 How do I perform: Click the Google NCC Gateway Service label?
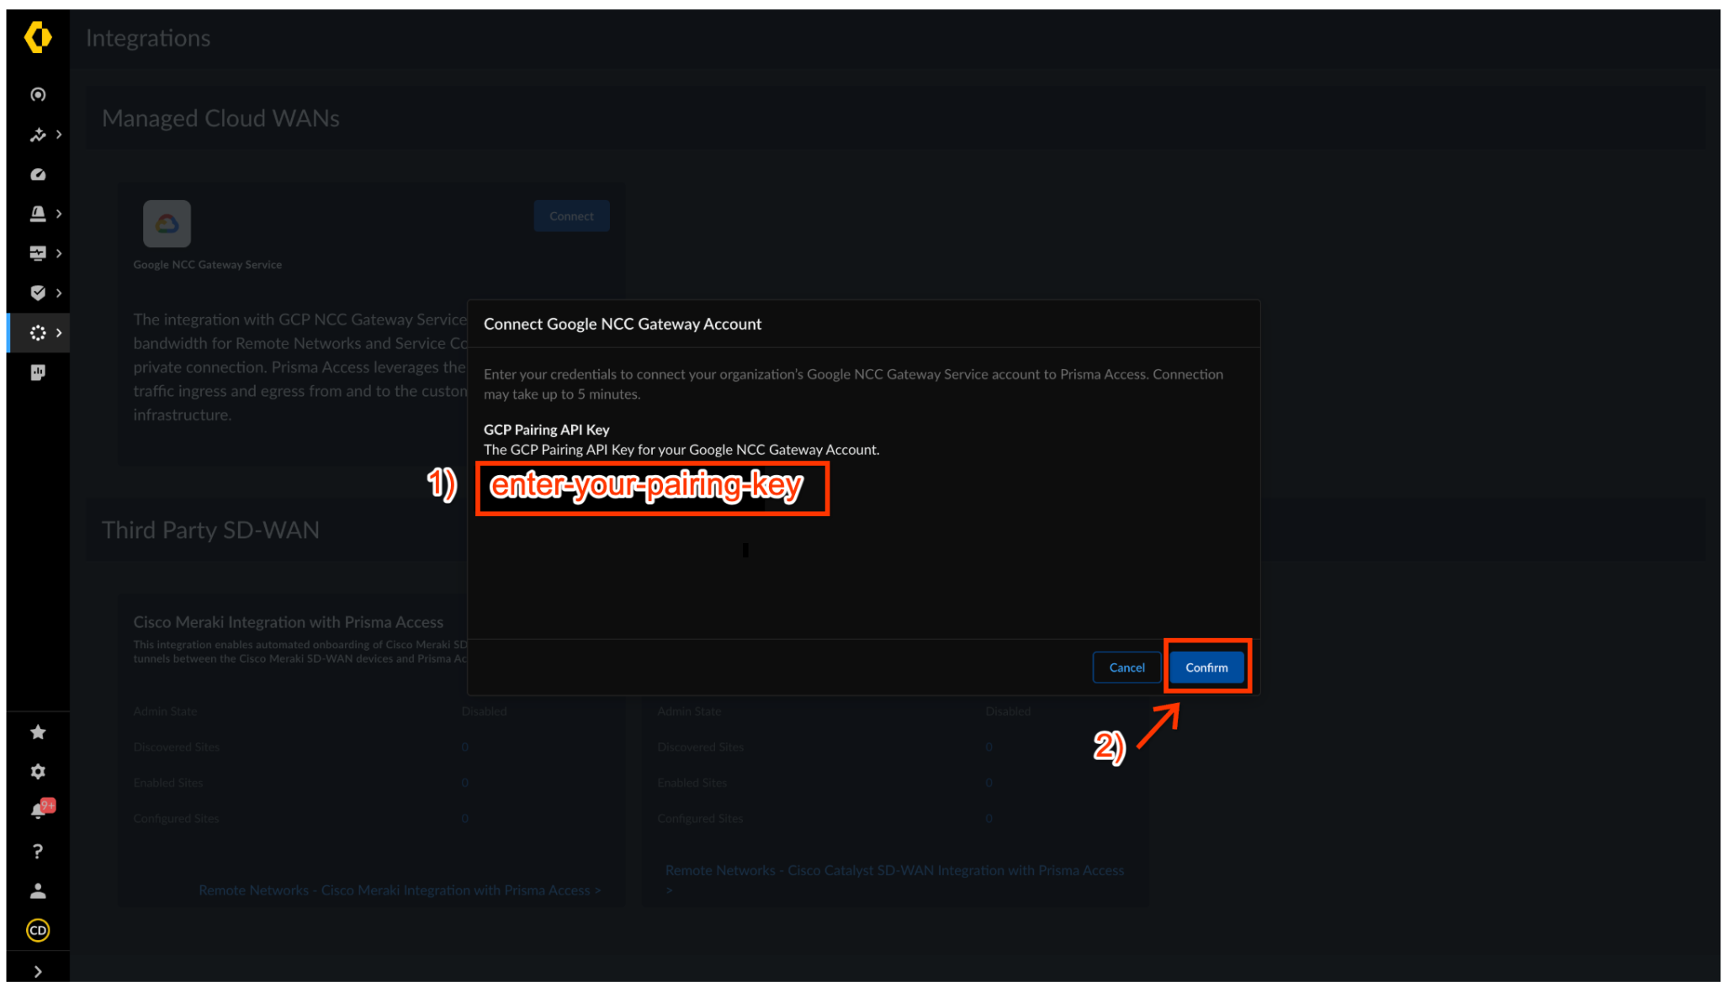click(x=207, y=265)
